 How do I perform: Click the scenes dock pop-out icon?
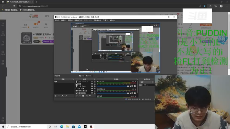coord(73,79)
